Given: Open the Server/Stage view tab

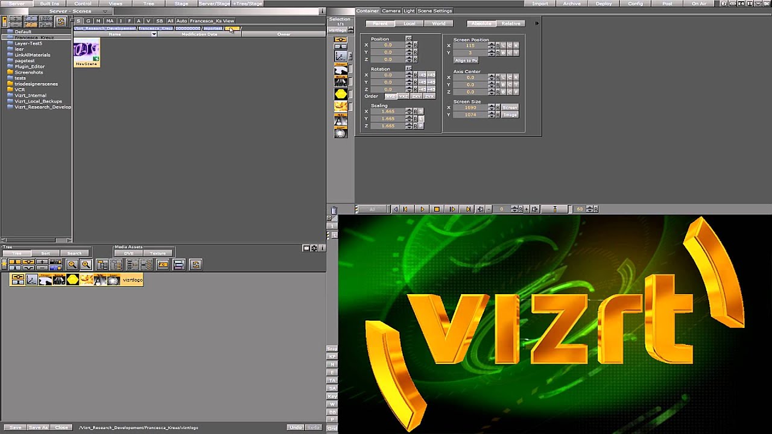Looking at the screenshot, I should pyautogui.click(x=214, y=4).
